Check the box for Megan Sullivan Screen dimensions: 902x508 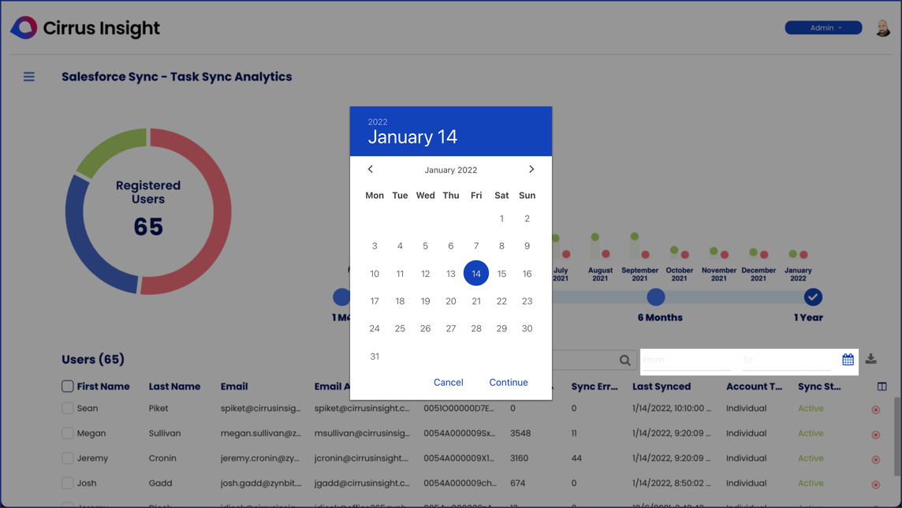67,433
